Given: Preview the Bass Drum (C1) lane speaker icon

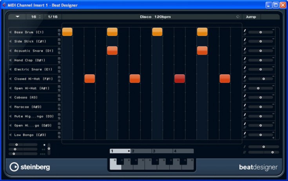Looking at the screenshot, I should [x=11, y=32].
